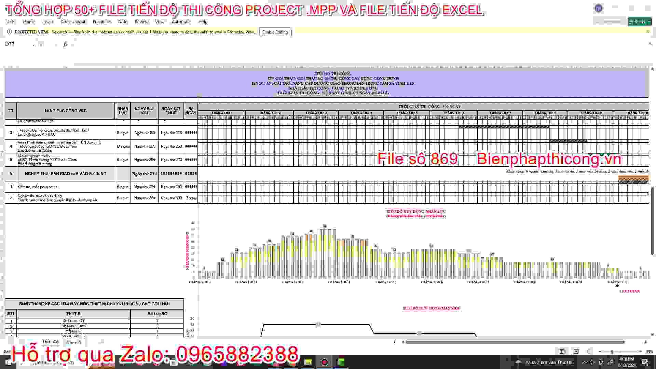Select the NGÀY KẾT THÚC header cell
Image resolution: width=656 pixels, height=369 pixels.
pos(171,111)
